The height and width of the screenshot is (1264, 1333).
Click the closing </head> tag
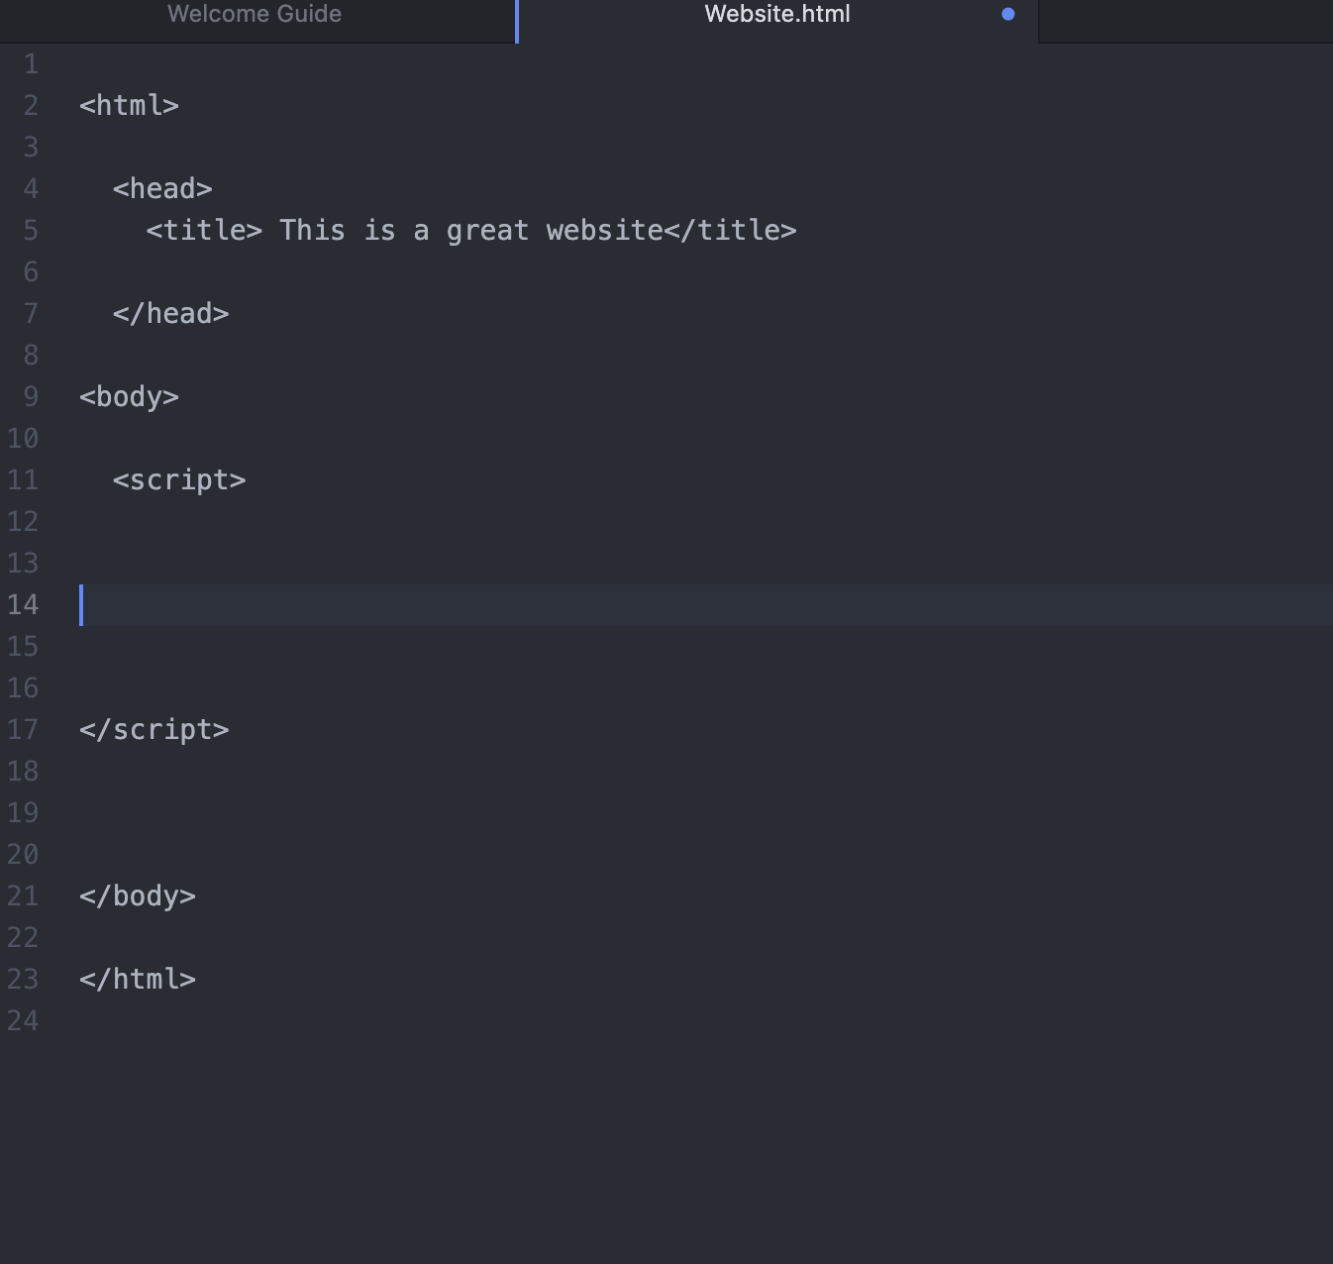[x=170, y=314]
